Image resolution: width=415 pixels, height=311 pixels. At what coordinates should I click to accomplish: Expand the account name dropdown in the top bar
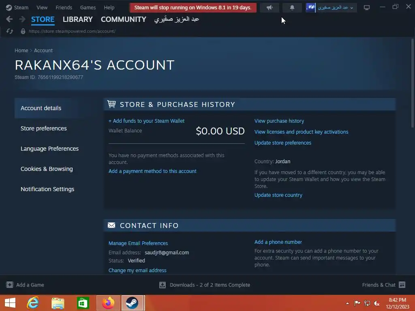point(335,7)
